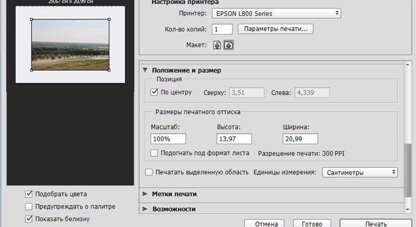Select landscape orientation layout icon
Image resolution: width=416 pixels, height=227 pixels.
point(228,45)
